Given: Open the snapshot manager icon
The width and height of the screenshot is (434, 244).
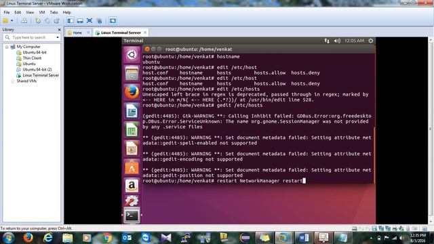Looking at the screenshot, I should pos(57,21).
